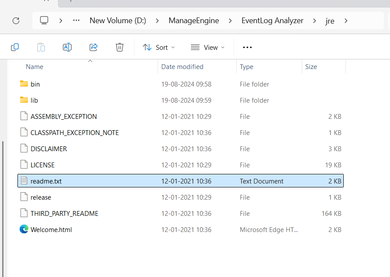The image size is (390, 277).
Task: Sort by the Name column header
Action: point(35,67)
